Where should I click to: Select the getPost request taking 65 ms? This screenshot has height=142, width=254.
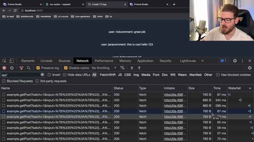pos(127,122)
